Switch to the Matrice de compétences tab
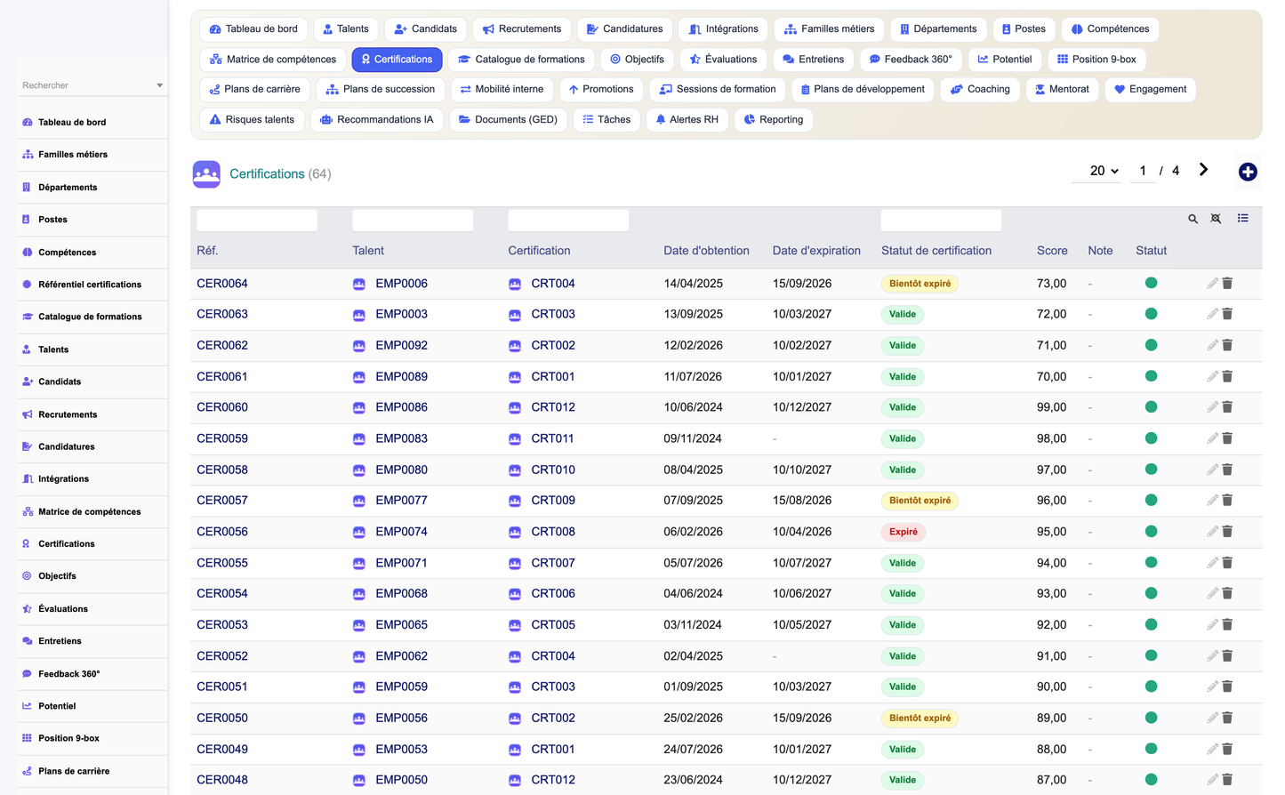This screenshot has height=795, width=1285. [273, 60]
